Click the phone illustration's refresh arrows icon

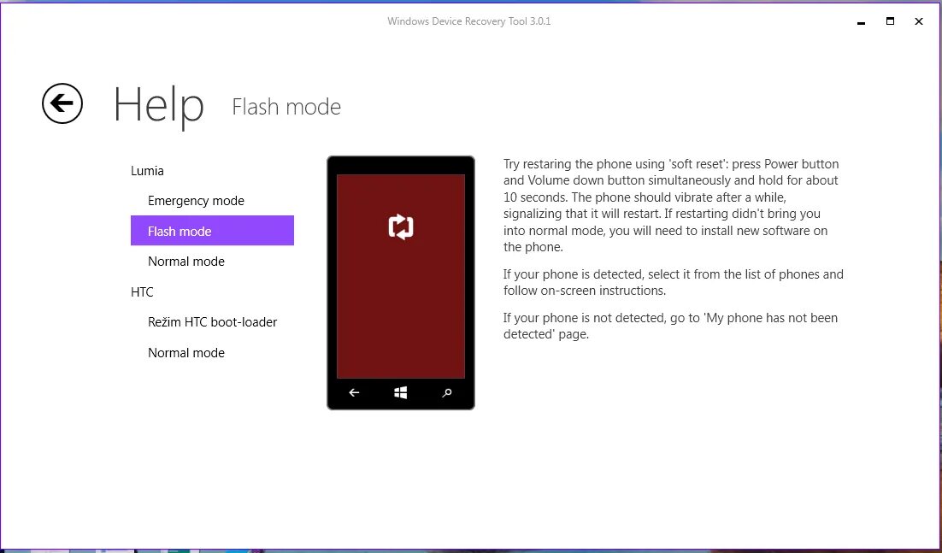pyautogui.click(x=401, y=227)
